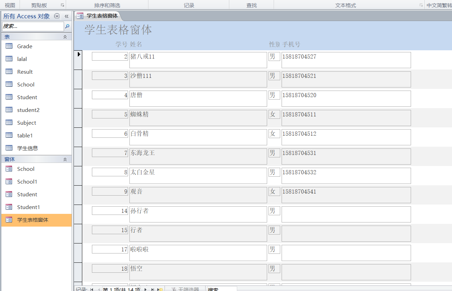The height and width of the screenshot is (291, 452).
Task: Collapse the 窗体 group in navigation pane
Action: pyautogui.click(x=65, y=159)
